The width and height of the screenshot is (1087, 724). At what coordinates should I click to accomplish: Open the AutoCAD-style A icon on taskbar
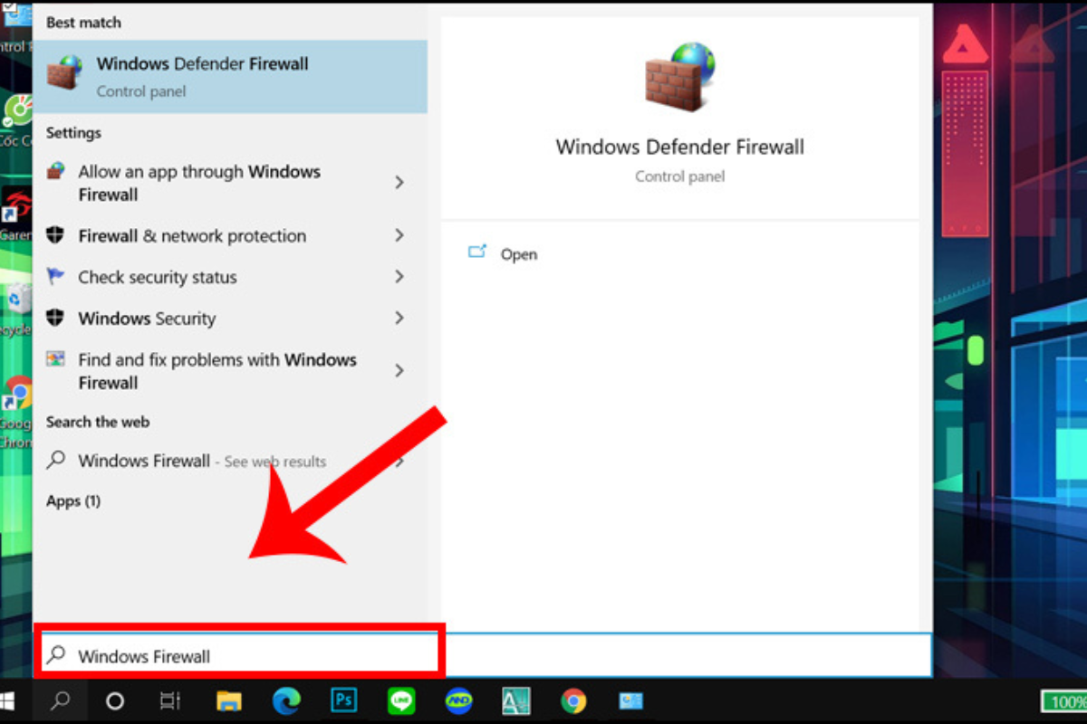point(515,701)
